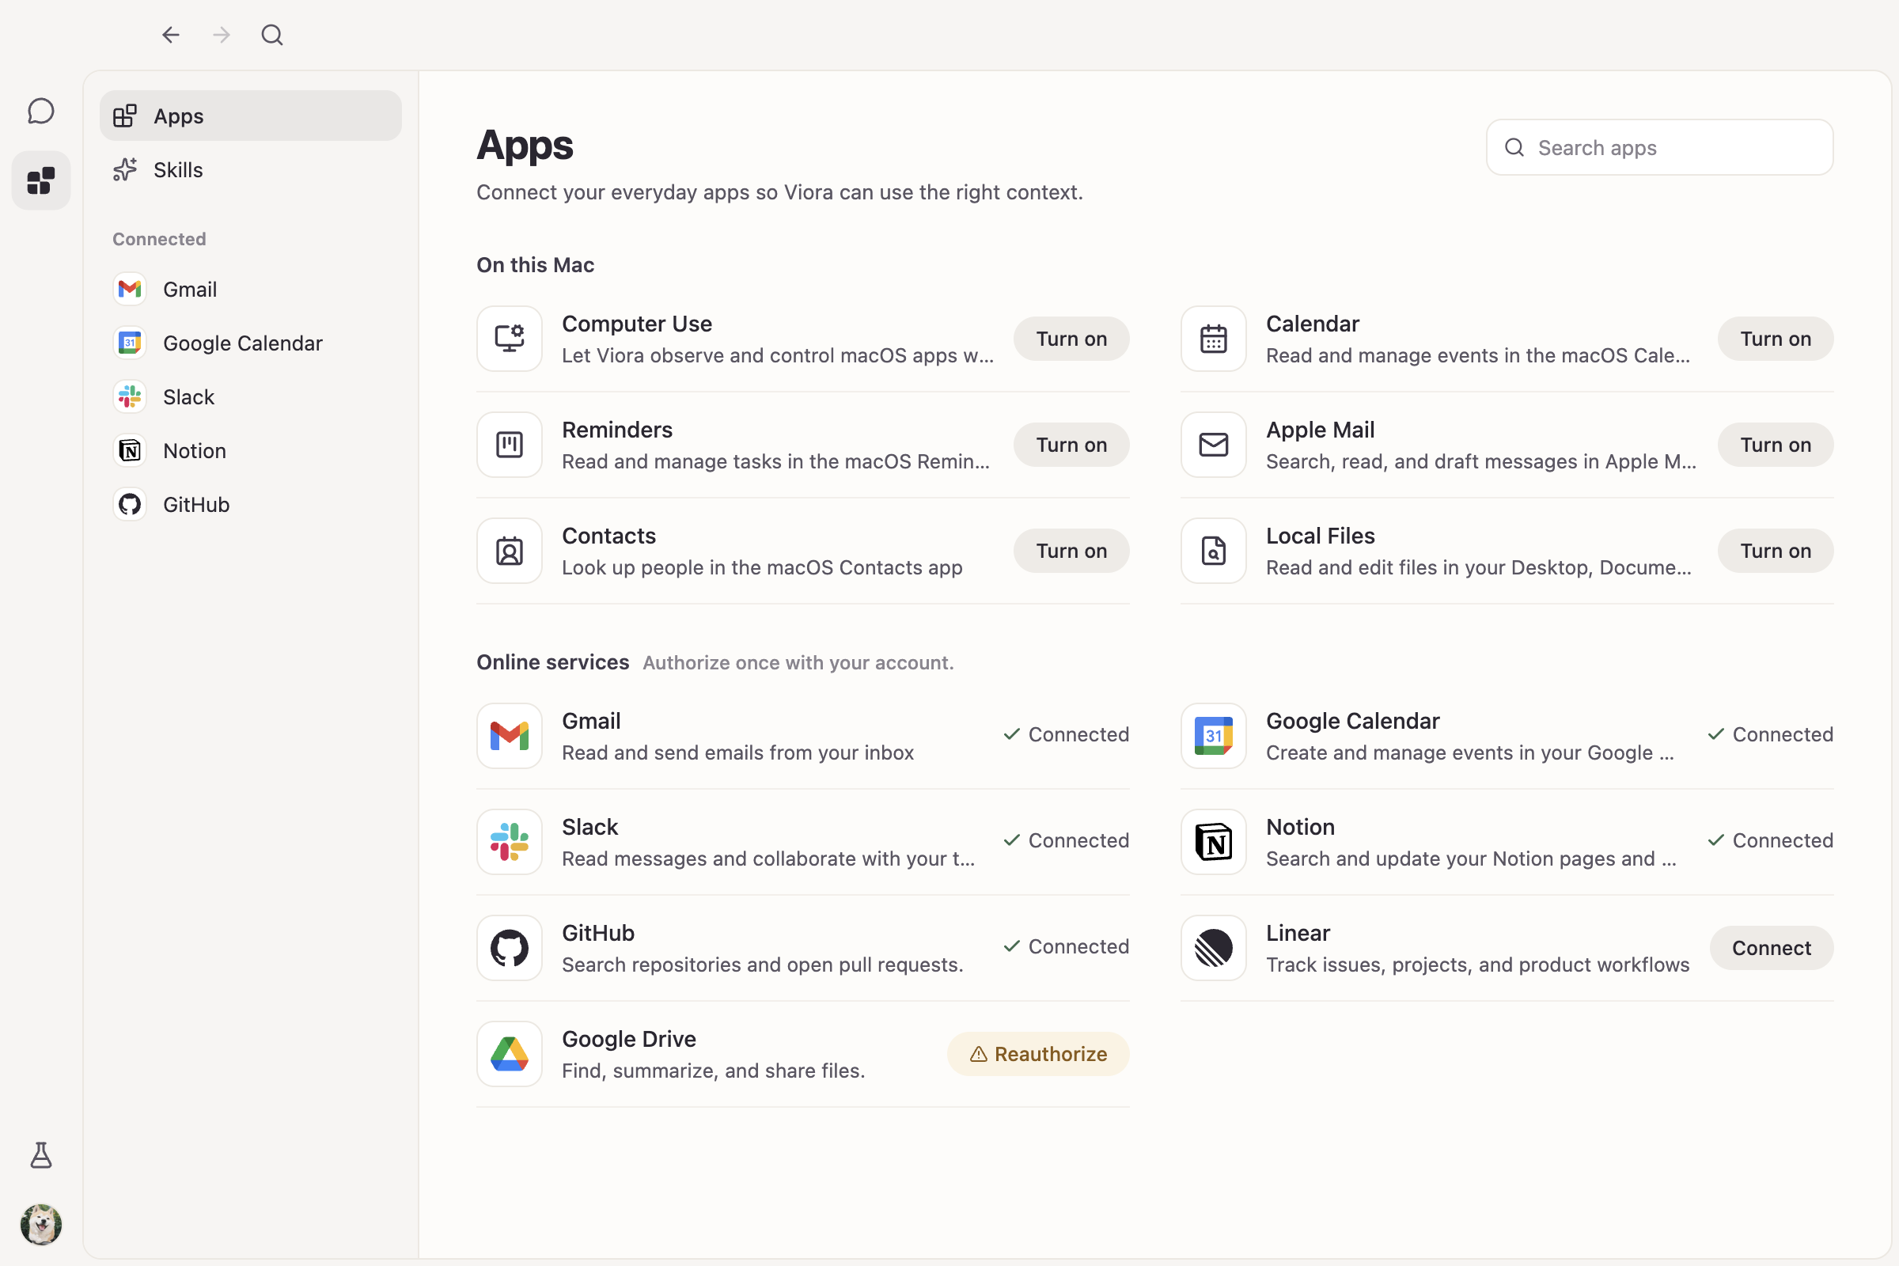Open chats from speech bubble icon
The height and width of the screenshot is (1266, 1899).
(x=41, y=112)
